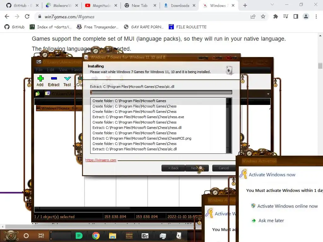Switch to the Downloads tab
The height and width of the screenshot is (242, 323).
(179, 6)
